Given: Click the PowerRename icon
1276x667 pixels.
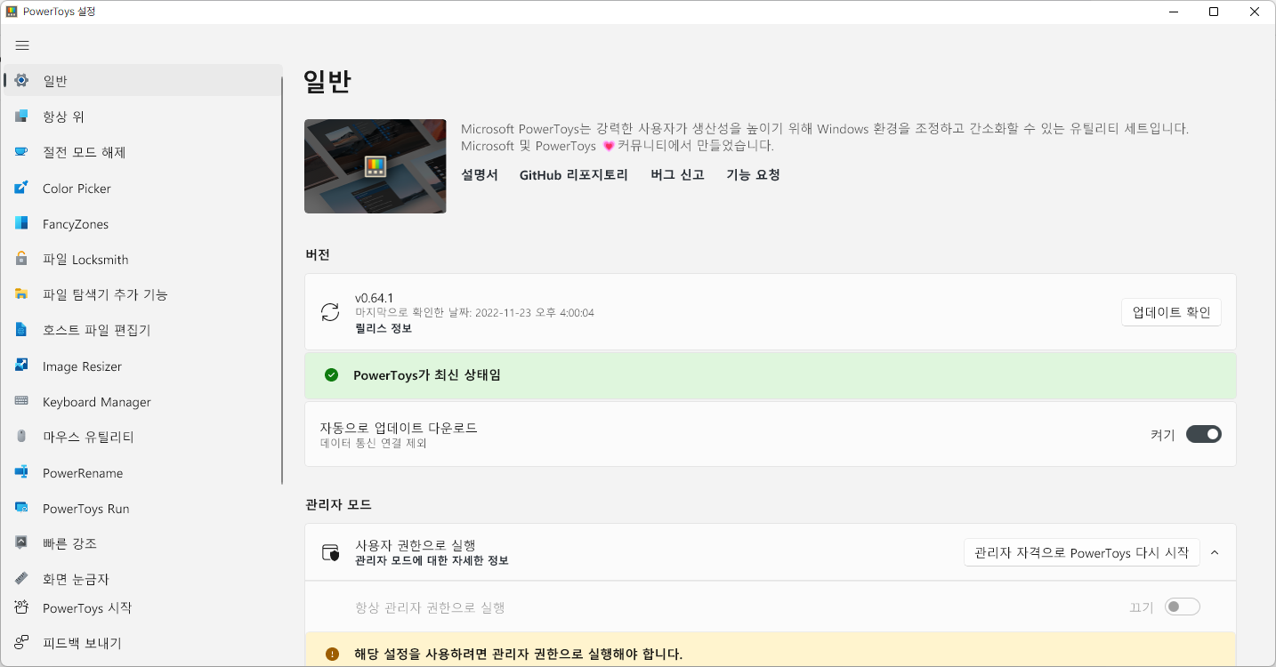Looking at the screenshot, I should (21, 472).
